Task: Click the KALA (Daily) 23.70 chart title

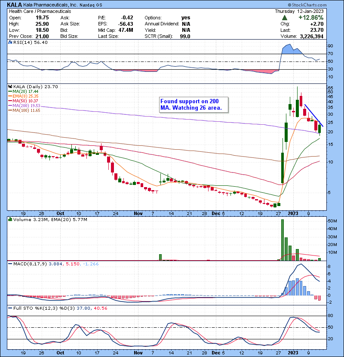Action: (36, 86)
